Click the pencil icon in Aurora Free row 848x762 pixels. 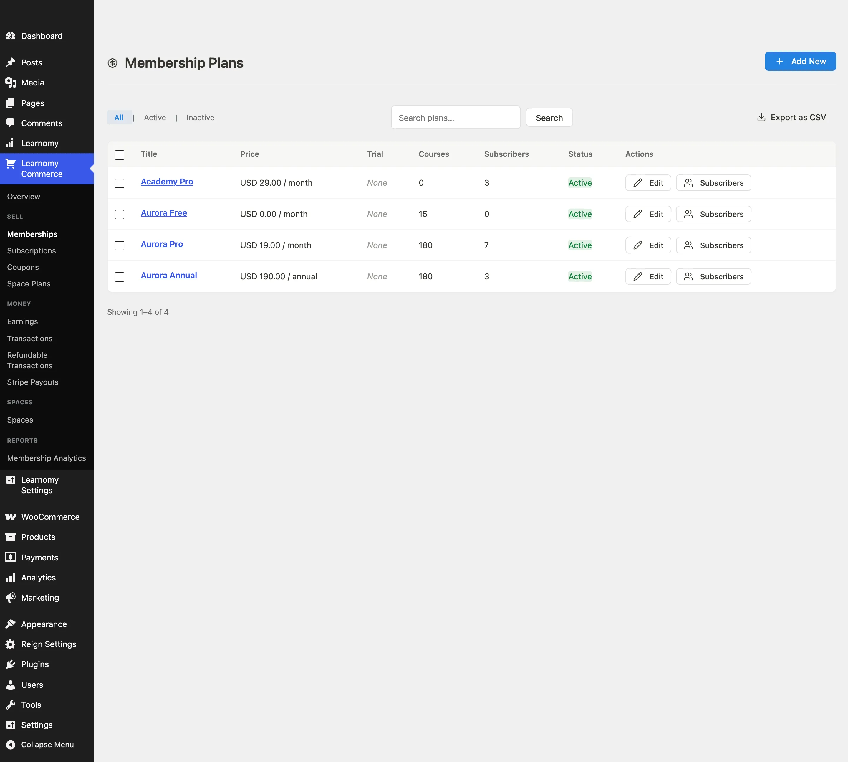pyautogui.click(x=637, y=214)
